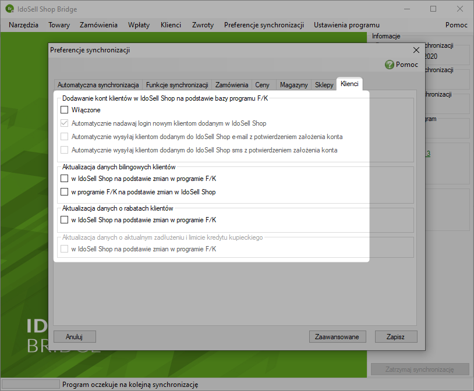Minimize the IdoSell Shop Bridge window

(407, 9)
